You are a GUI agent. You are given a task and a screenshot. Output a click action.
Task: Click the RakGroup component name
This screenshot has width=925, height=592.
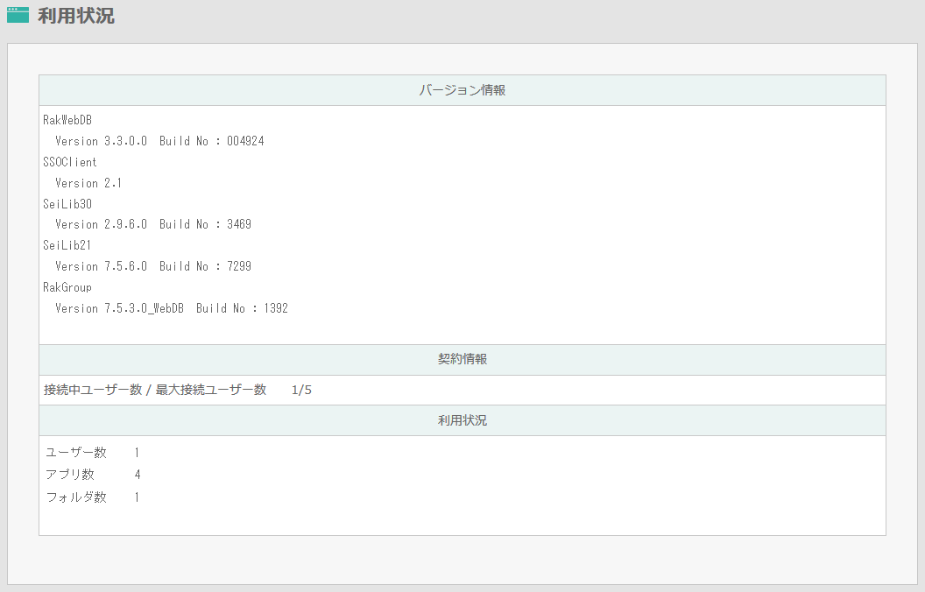[67, 287]
